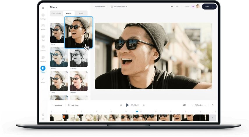The image size is (249, 137).
Task: Click the Export button
Action: tap(209, 6)
